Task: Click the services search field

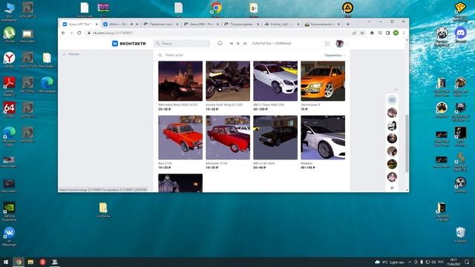Action: (239, 55)
